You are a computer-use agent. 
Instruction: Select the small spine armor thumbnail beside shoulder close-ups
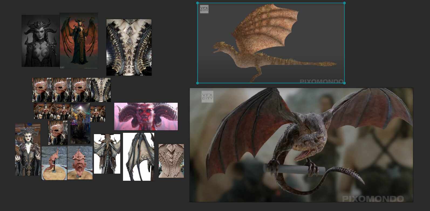pyautogui.click(x=101, y=90)
